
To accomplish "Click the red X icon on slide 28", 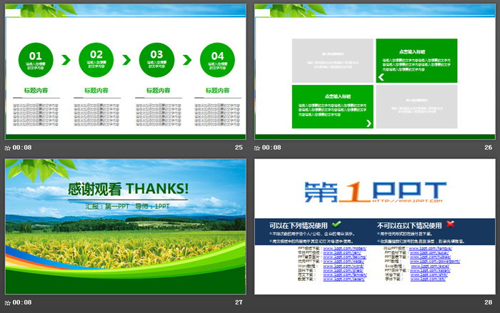I will click(451, 224).
